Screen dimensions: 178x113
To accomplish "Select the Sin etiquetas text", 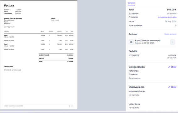I will [x=135, y=78].
